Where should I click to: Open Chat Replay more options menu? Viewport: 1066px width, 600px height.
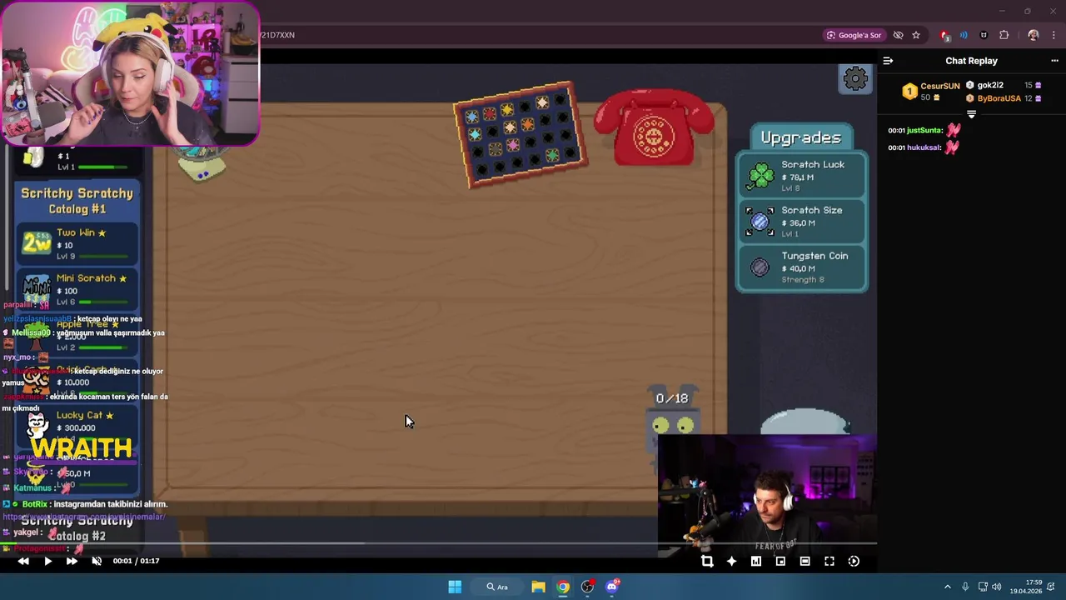pos(1054,61)
